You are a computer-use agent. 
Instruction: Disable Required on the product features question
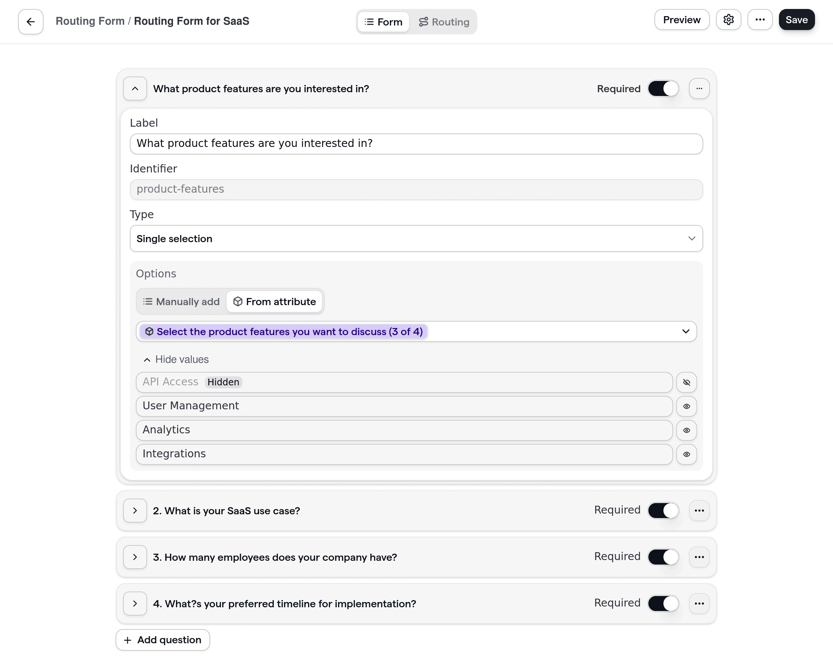click(x=663, y=88)
